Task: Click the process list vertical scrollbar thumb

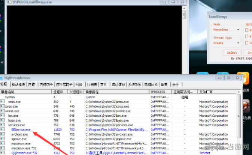Action: click(x=239, y=116)
